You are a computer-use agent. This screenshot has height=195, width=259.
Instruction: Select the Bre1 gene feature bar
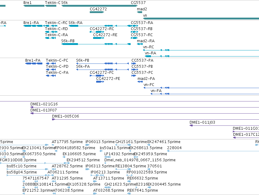pos(34,6)
